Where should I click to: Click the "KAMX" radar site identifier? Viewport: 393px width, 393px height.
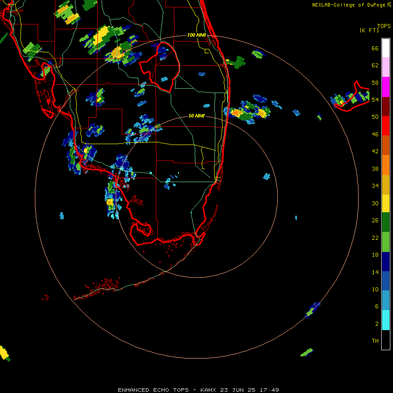[x=209, y=390]
